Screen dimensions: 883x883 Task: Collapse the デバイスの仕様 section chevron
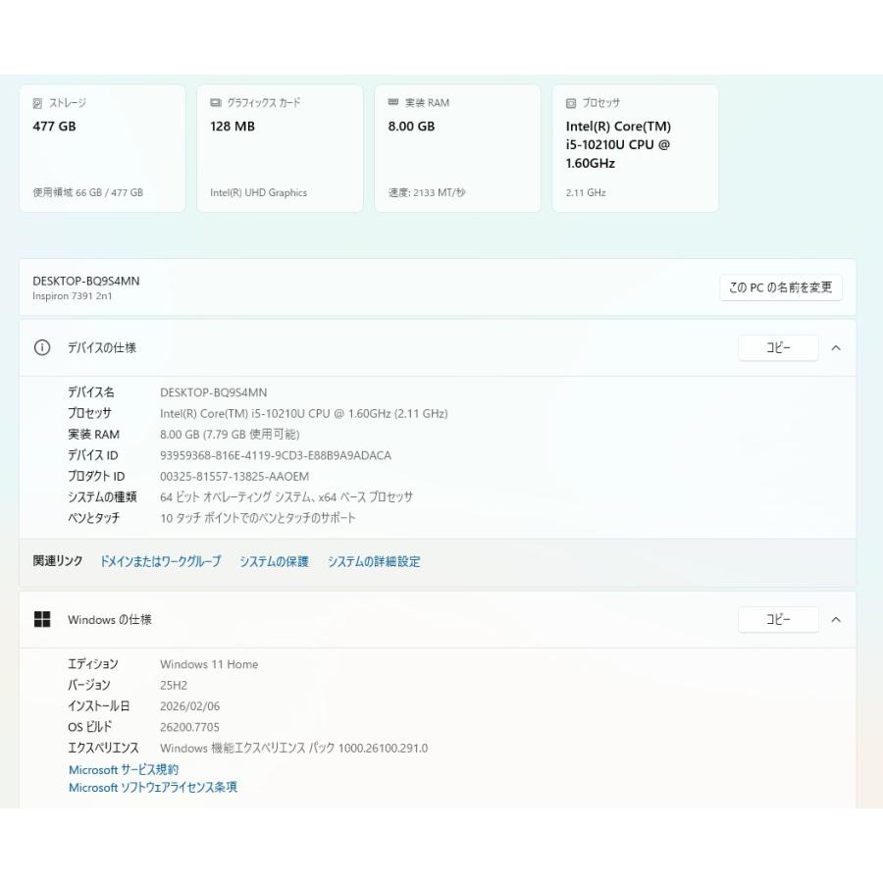(x=836, y=348)
